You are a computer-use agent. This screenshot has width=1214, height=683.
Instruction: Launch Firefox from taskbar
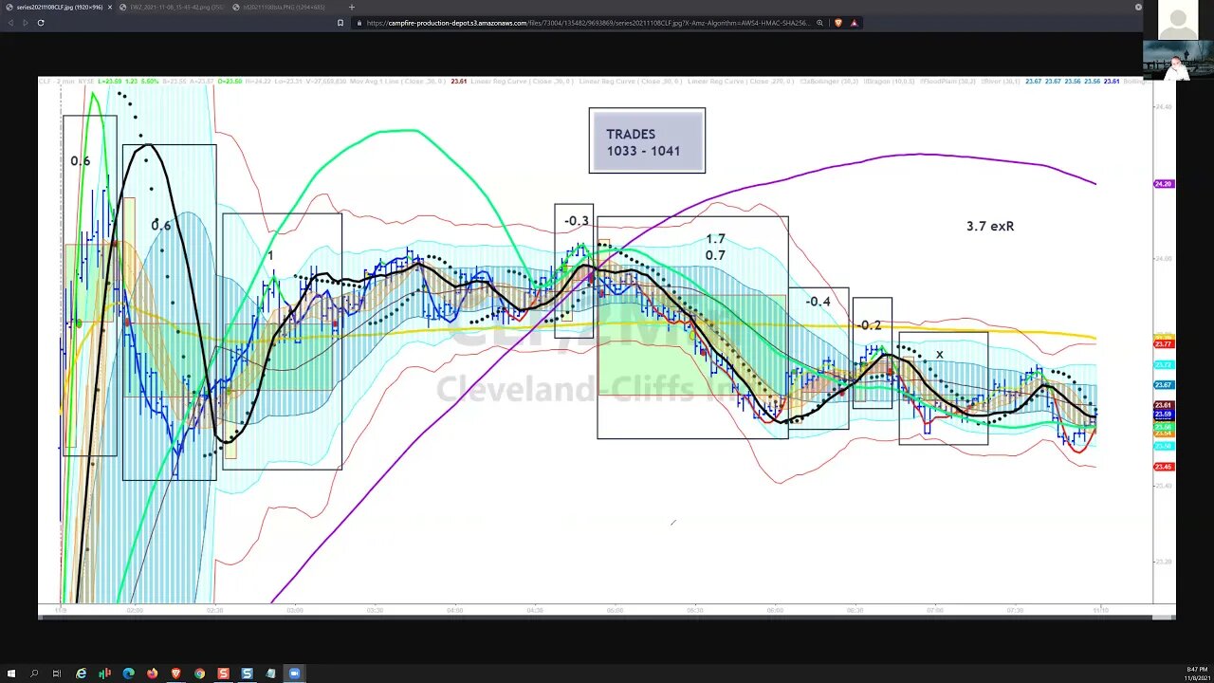tap(152, 674)
